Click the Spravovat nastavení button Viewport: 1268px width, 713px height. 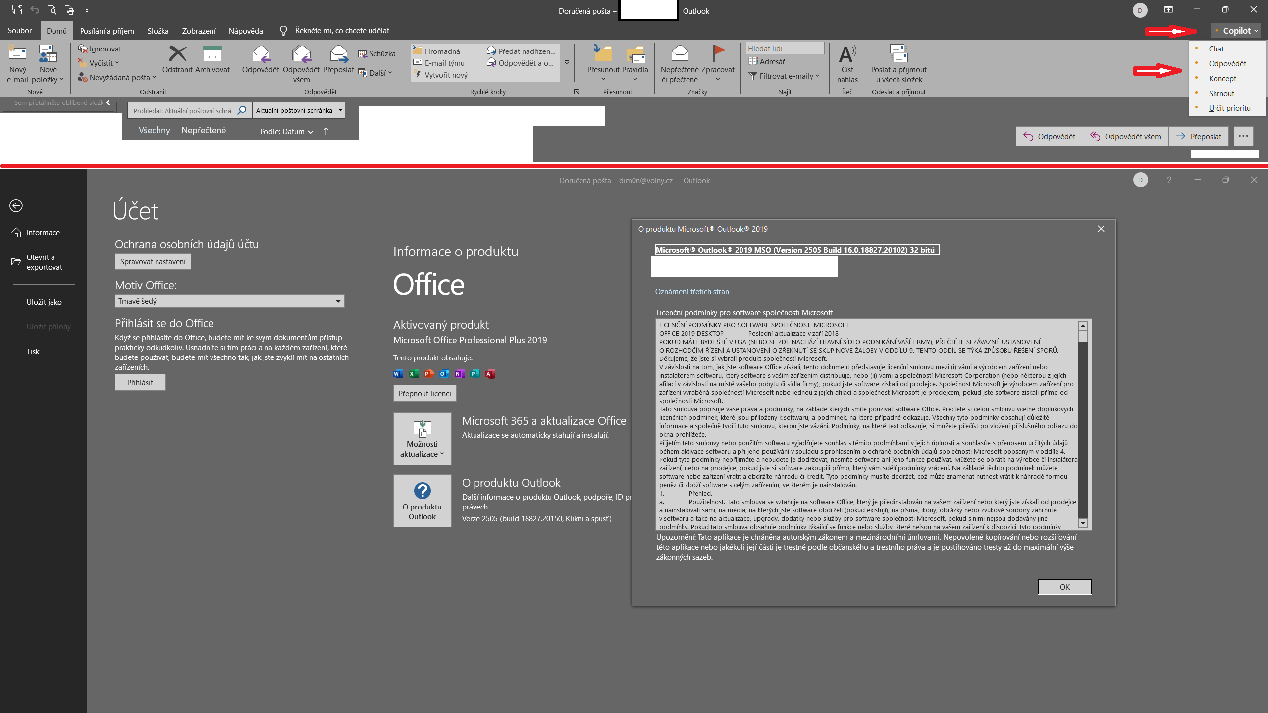tap(153, 261)
